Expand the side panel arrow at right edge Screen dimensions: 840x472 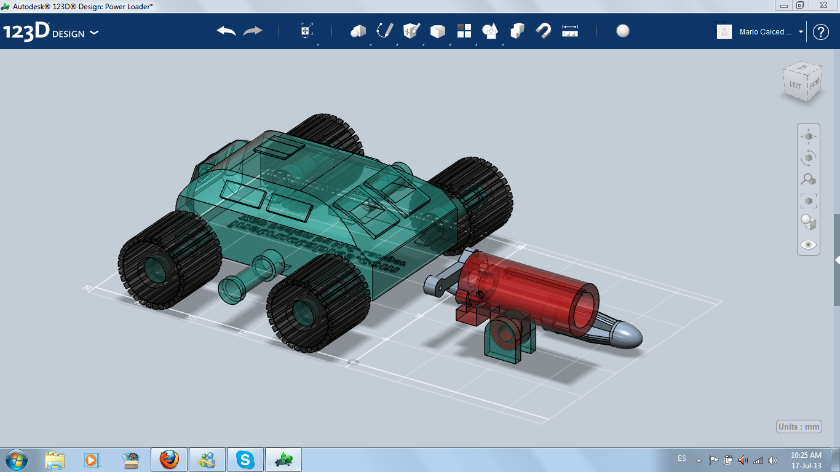[837, 260]
